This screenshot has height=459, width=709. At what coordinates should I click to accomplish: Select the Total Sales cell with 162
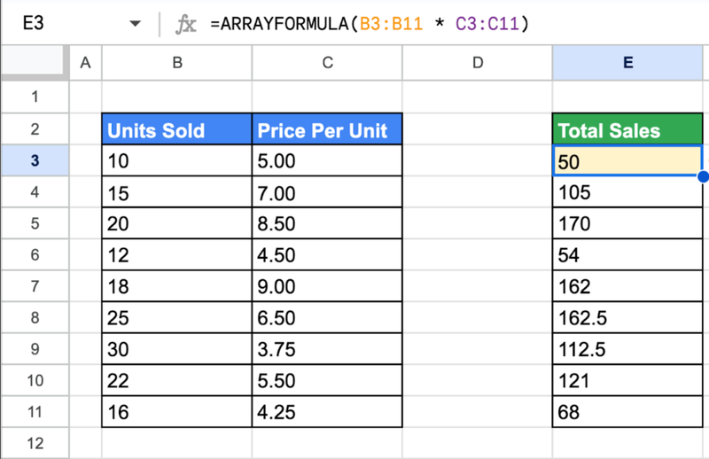(x=627, y=286)
